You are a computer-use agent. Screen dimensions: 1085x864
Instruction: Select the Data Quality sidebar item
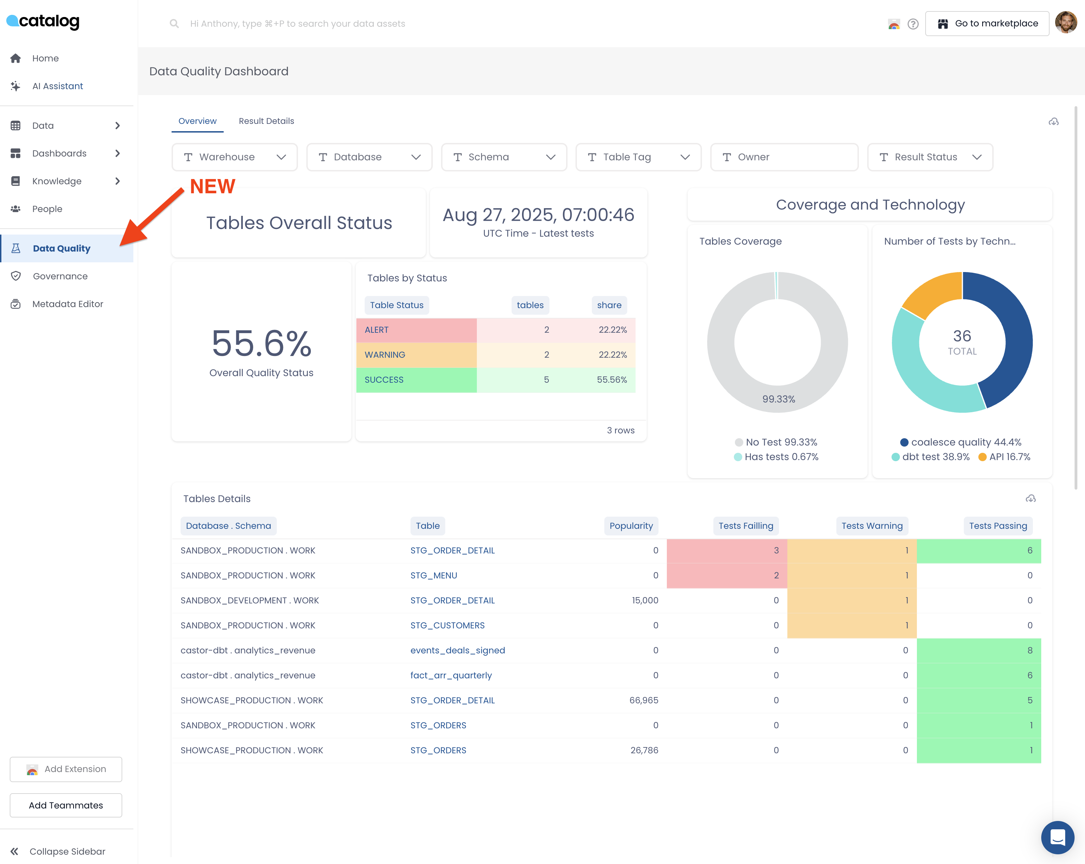click(x=61, y=248)
